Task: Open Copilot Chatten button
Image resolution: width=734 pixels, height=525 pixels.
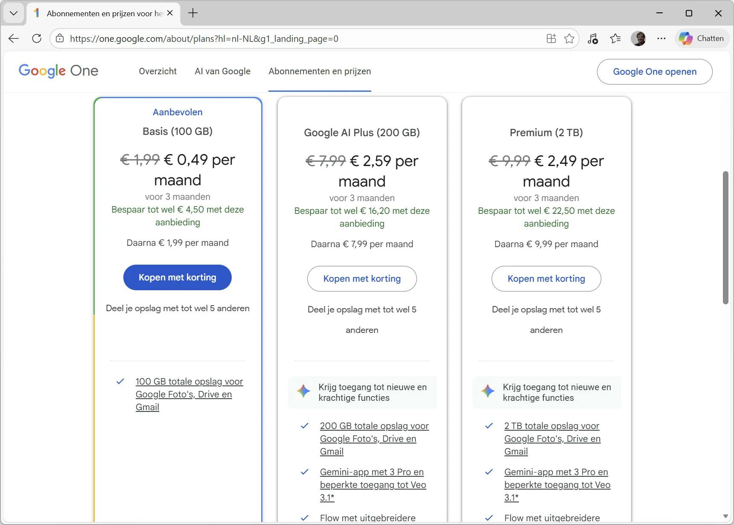Action: click(702, 38)
